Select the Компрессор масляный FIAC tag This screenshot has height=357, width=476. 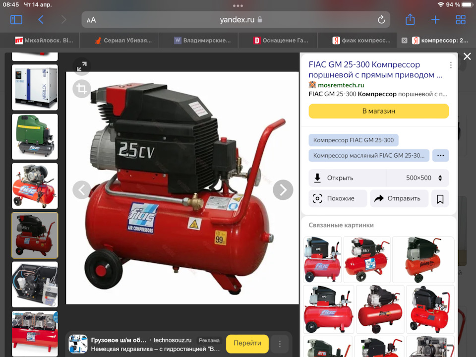click(x=369, y=155)
